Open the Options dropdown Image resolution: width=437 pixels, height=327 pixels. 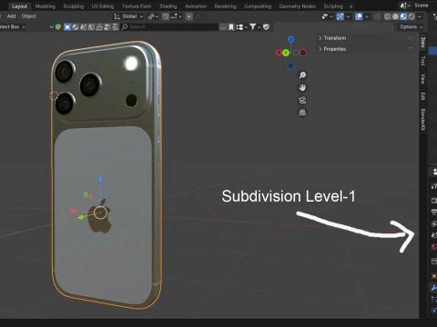(411, 27)
